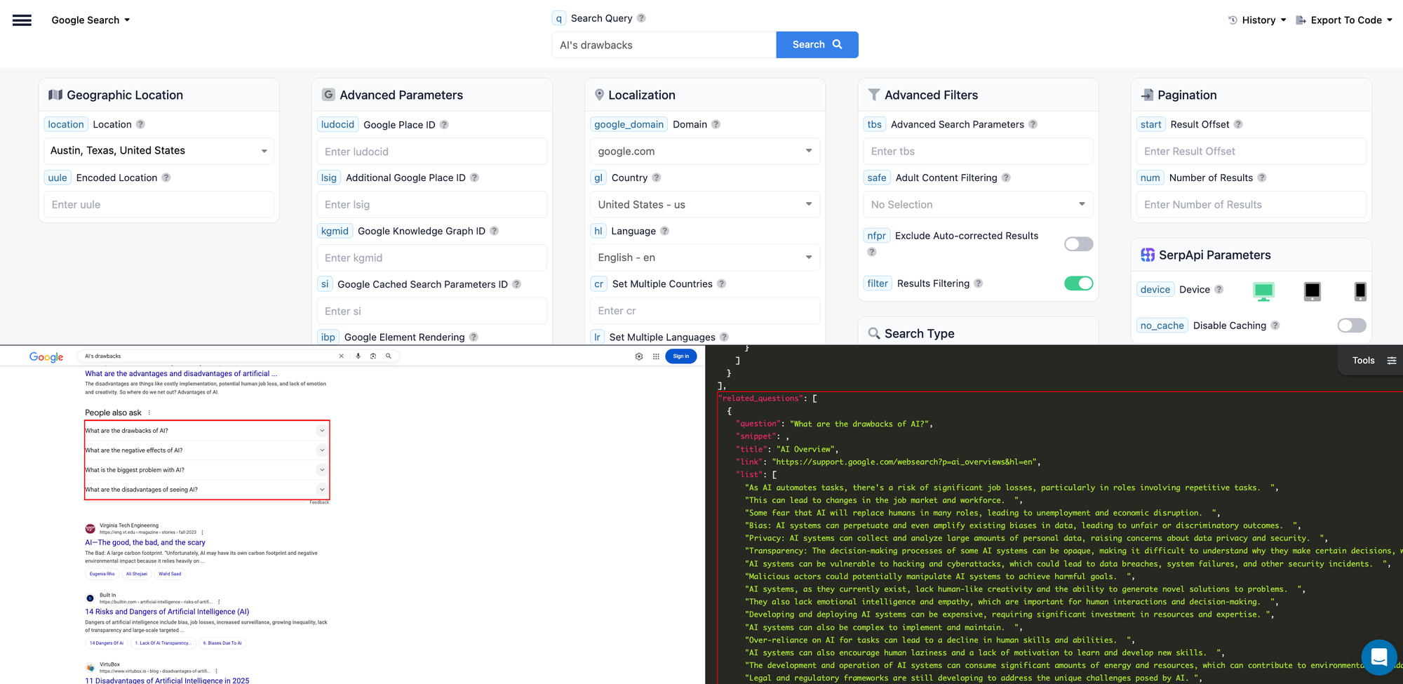Viewport: 1403px width, 684px height.
Task: Open "14 Risks and Dangers of Artificial Intelligence" link
Action: pos(167,612)
